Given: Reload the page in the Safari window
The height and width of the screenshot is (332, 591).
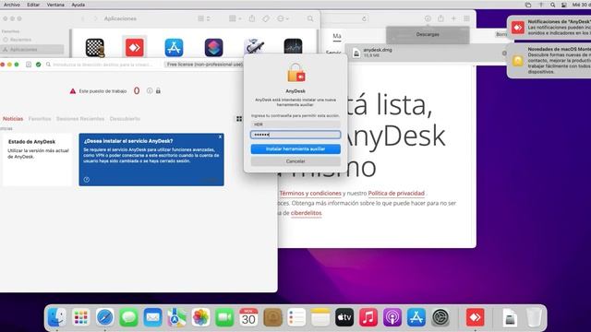Looking at the screenshot, I should (x=364, y=18).
